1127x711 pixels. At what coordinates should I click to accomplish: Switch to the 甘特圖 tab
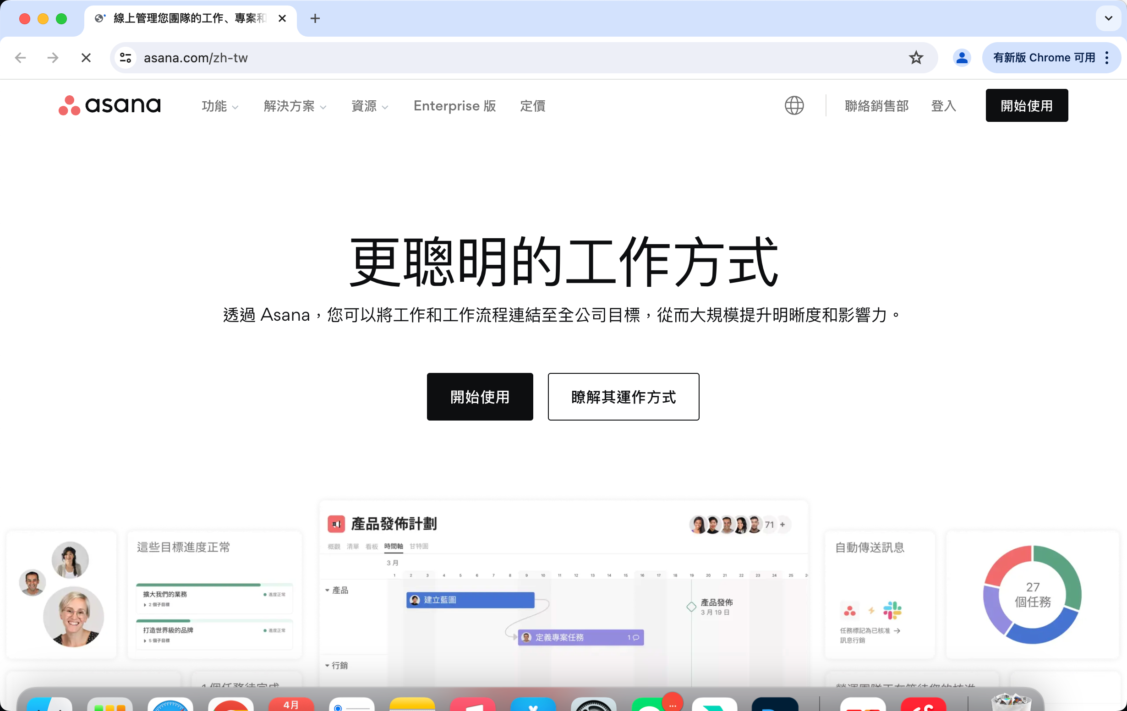click(x=419, y=546)
